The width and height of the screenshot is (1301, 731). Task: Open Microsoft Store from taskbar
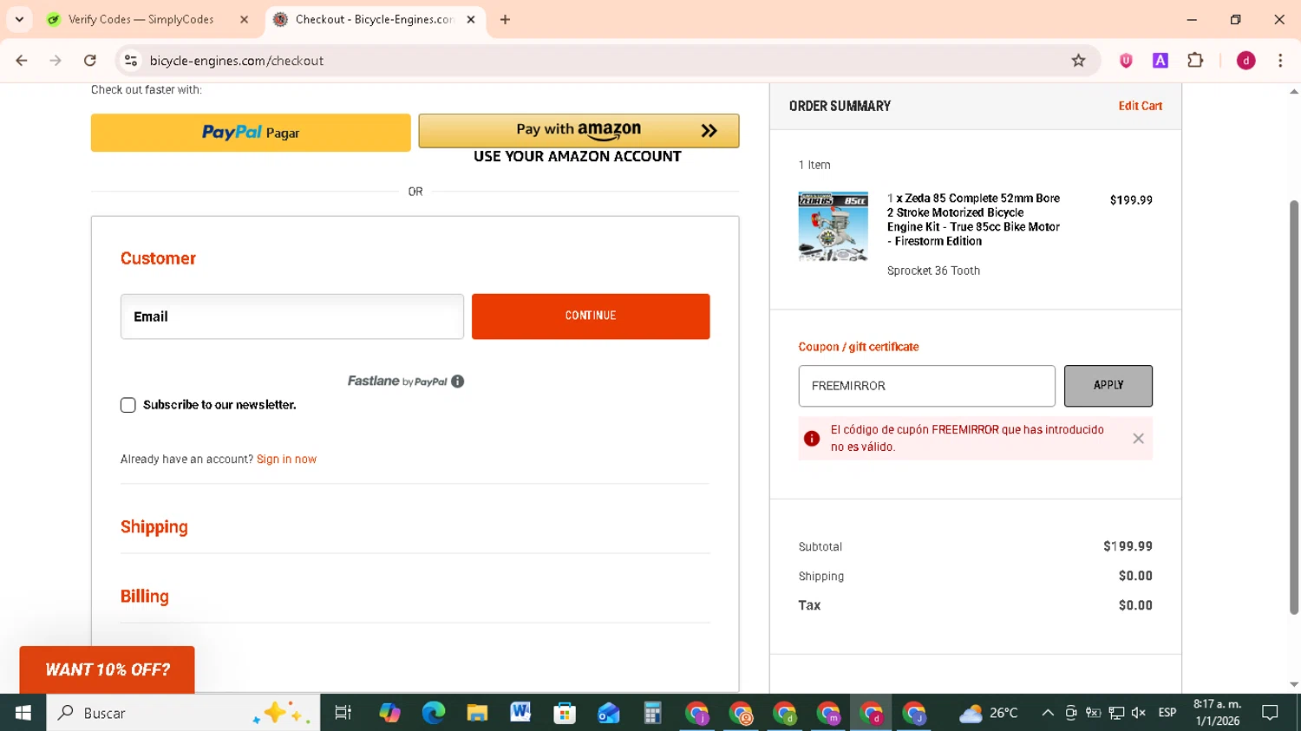pyautogui.click(x=565, y=713)
